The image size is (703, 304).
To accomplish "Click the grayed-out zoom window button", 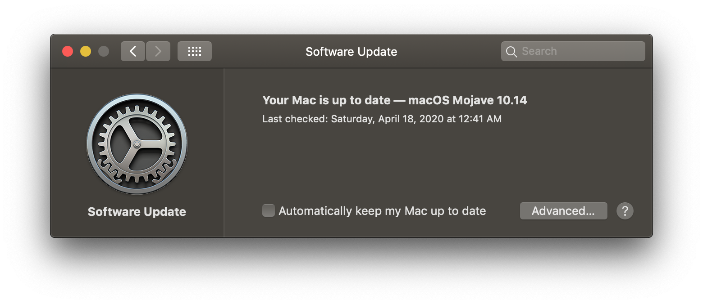I will pos(104,51).
